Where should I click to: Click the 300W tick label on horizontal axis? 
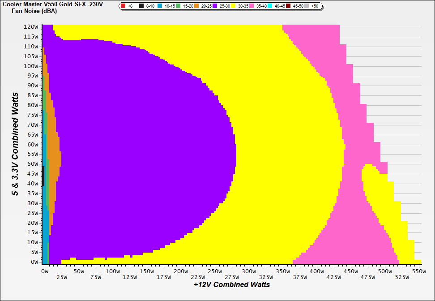point(248,271)
